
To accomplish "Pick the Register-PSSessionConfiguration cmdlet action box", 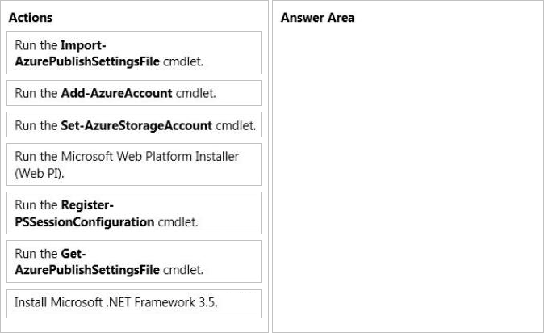I will (x=134, y=213).
